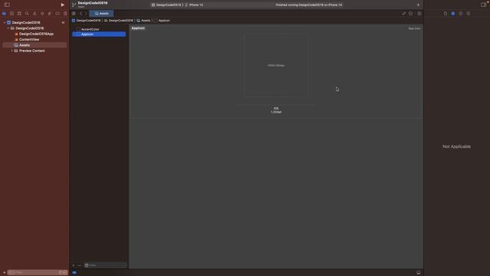The height and width of the screenshot is (276, 490).
Task: Choose iPhone 14 run destination
Action: 194,5
